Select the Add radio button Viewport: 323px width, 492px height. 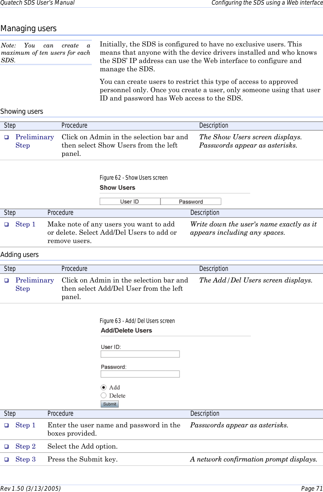(x=104, y=387)
